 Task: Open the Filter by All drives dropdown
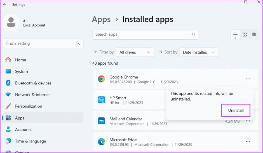pyautogui.click(x=135, y=52)
